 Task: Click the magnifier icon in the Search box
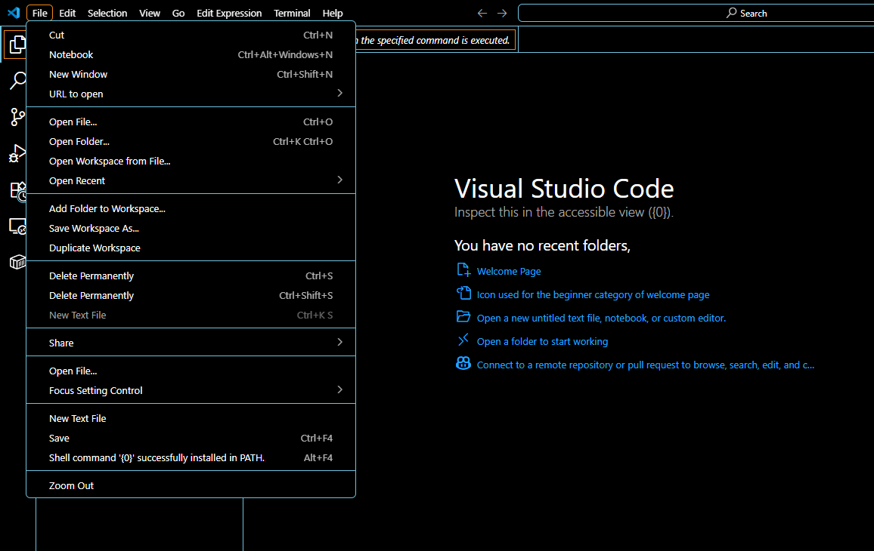coord(732,13)
